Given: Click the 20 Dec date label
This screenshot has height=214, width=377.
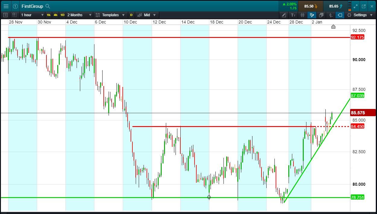Looking at the screenshot, I should pos(245,22).
